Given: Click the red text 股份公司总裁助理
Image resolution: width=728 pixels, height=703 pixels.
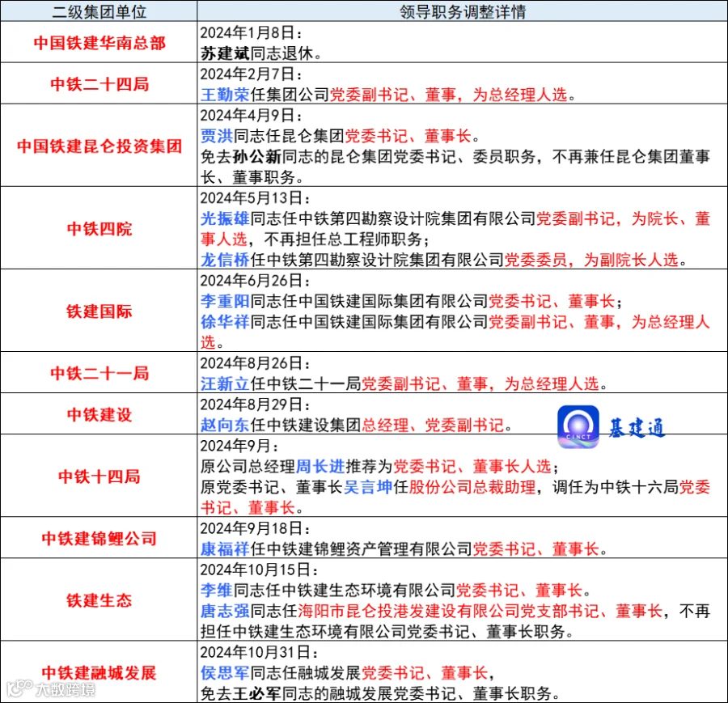Looking at the screenshot, I should coord(472,487).
